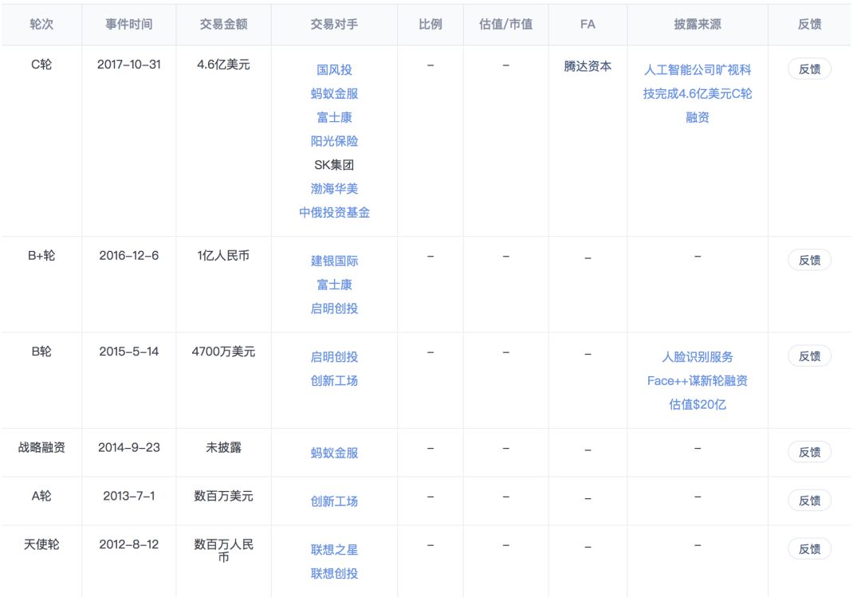Click 反馈 button in B轮 row
861x597 pixels.
point(809,356)
